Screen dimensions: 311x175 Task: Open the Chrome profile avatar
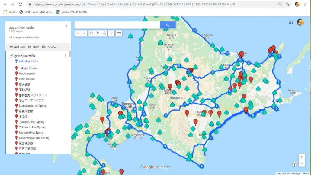click(x=297, y=4)
